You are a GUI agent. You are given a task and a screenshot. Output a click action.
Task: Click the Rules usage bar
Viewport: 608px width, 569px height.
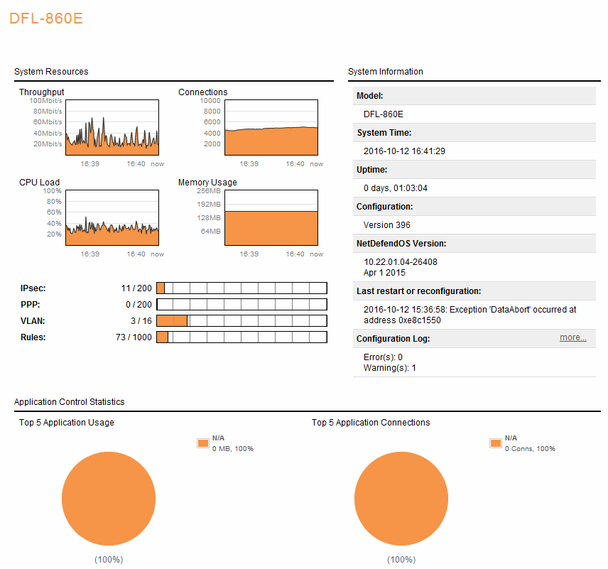241,337
